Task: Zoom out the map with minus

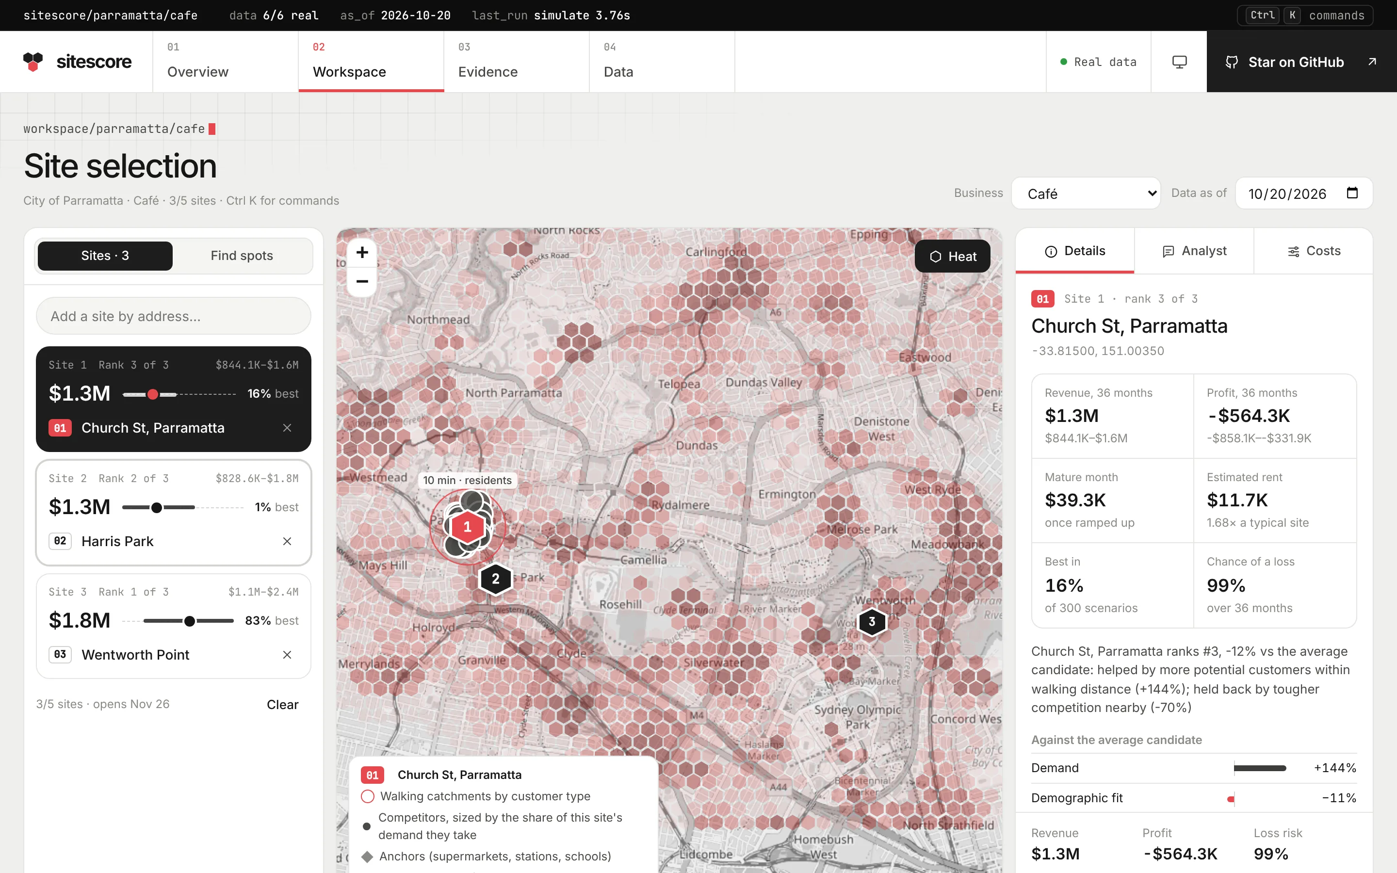Action: tap(362, 281)
